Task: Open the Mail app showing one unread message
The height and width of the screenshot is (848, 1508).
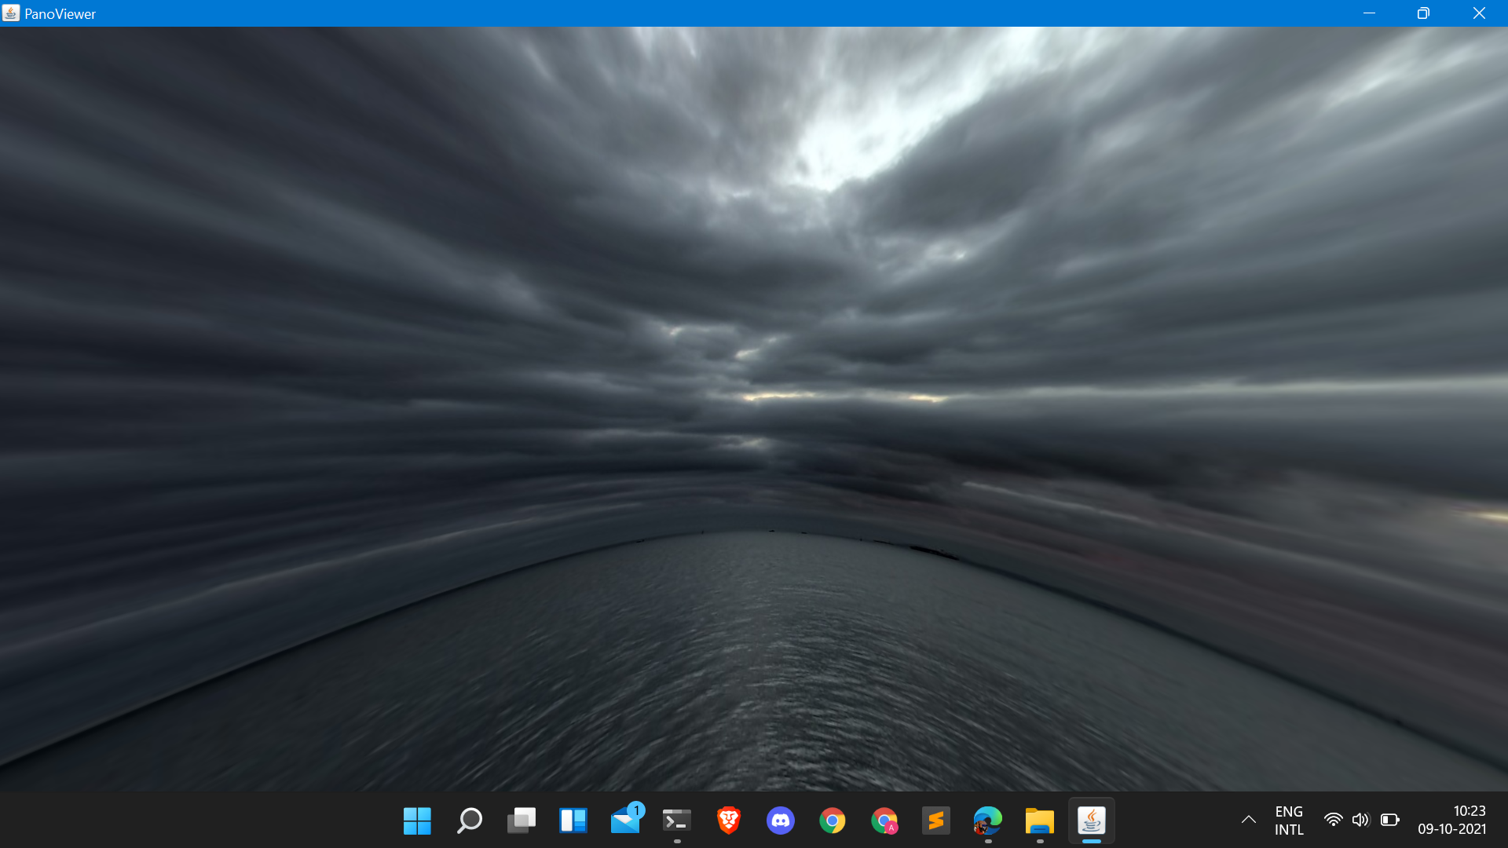Action: (626, 821)
